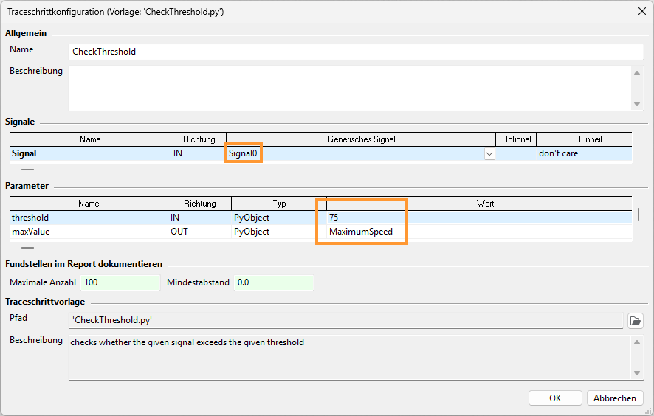This screenshot has width=654, height=416.
Task: Click the IN direction cell of Signal
Action: [199, 153]
